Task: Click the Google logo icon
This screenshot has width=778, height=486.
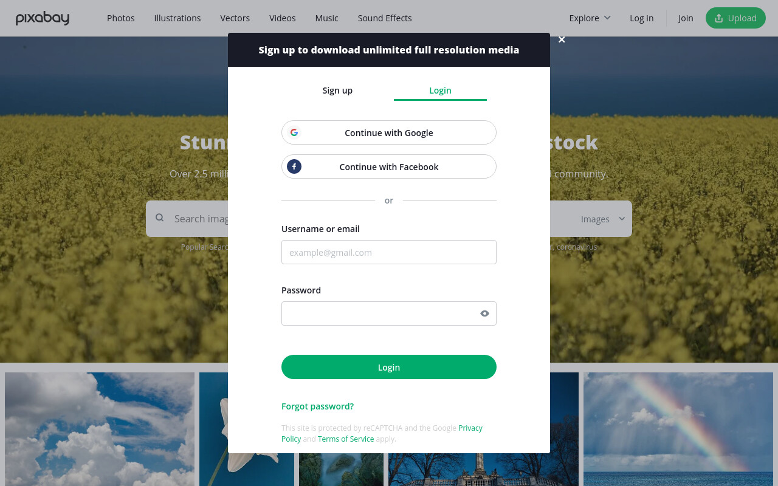Action: point(294,132)
